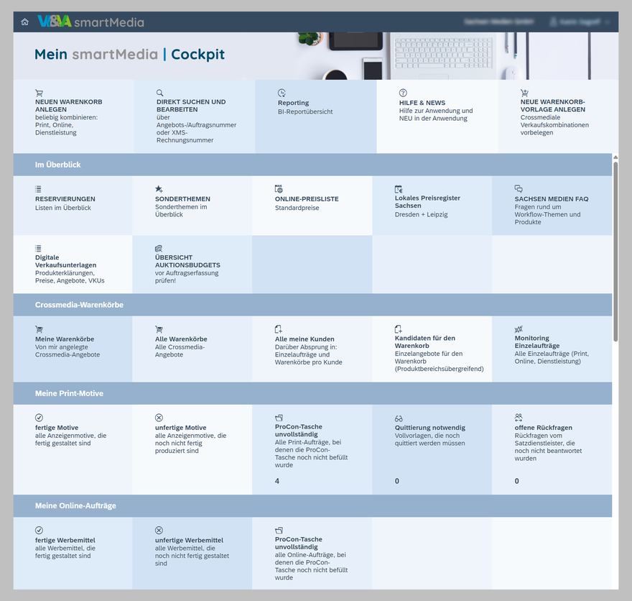
Task: Open Alle Warenkörbe title
Action: 181,339
